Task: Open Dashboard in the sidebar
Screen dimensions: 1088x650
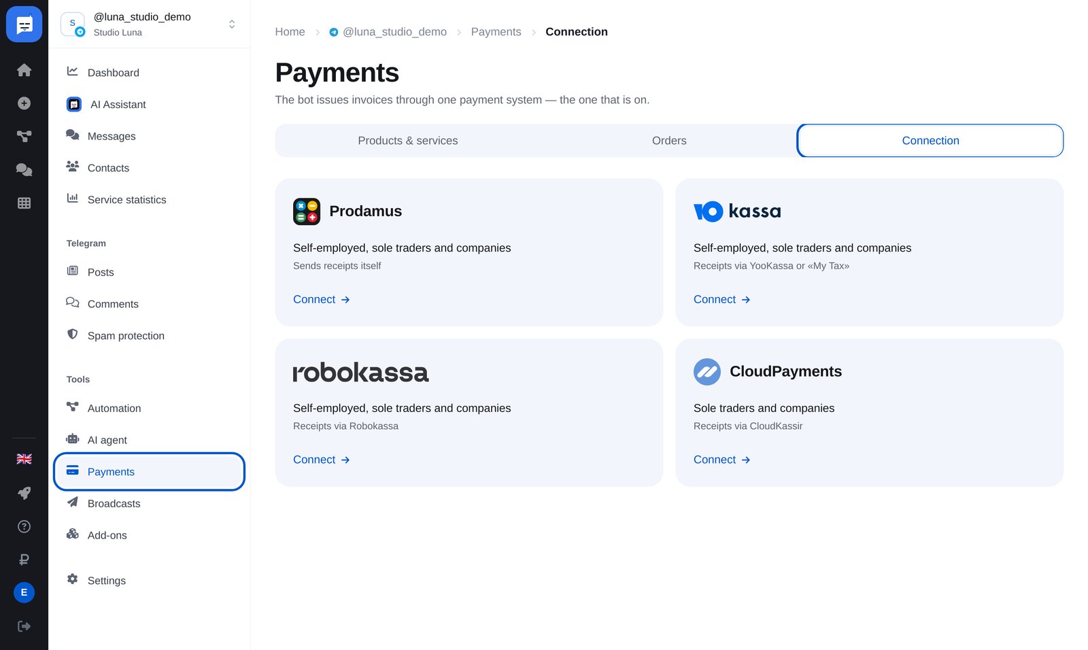Action: pyautogui.click(x=149, y=73)
